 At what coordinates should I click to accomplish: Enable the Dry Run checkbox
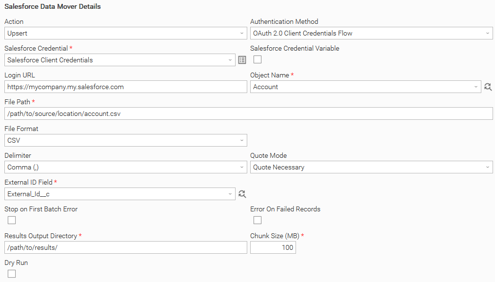point(12,274)
